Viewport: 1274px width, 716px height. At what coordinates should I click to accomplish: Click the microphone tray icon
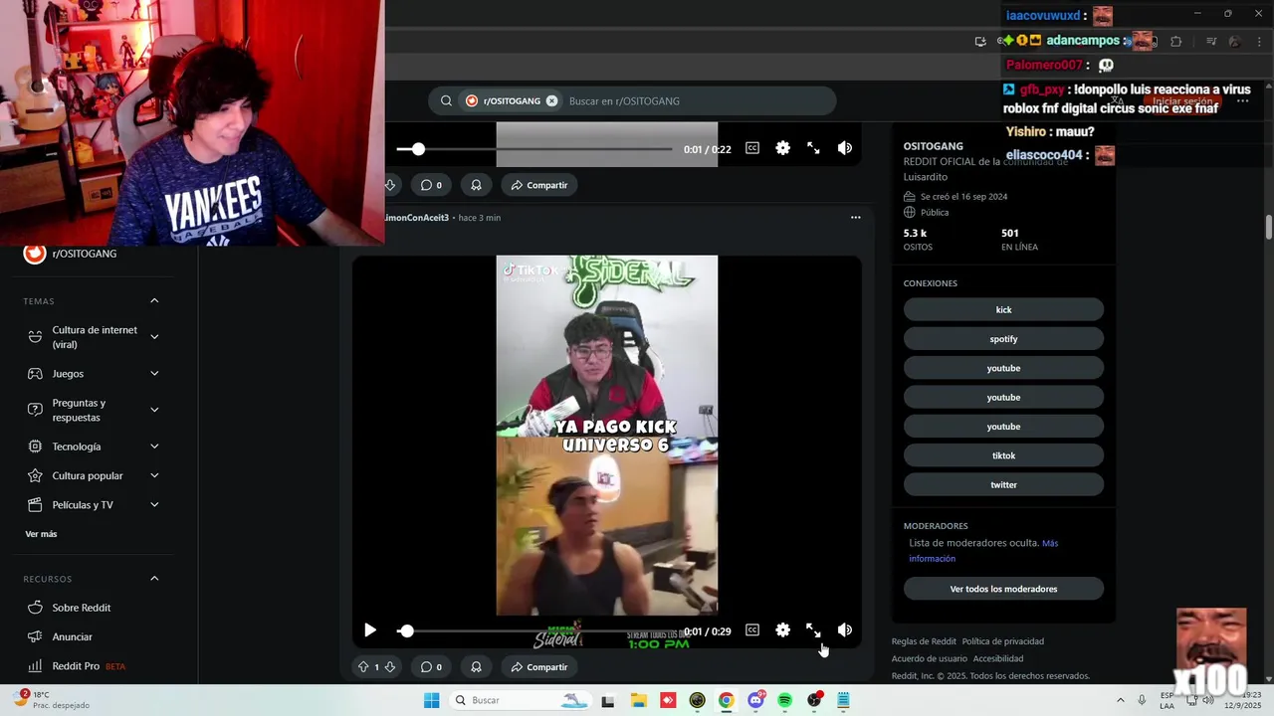coord(1142,700)
